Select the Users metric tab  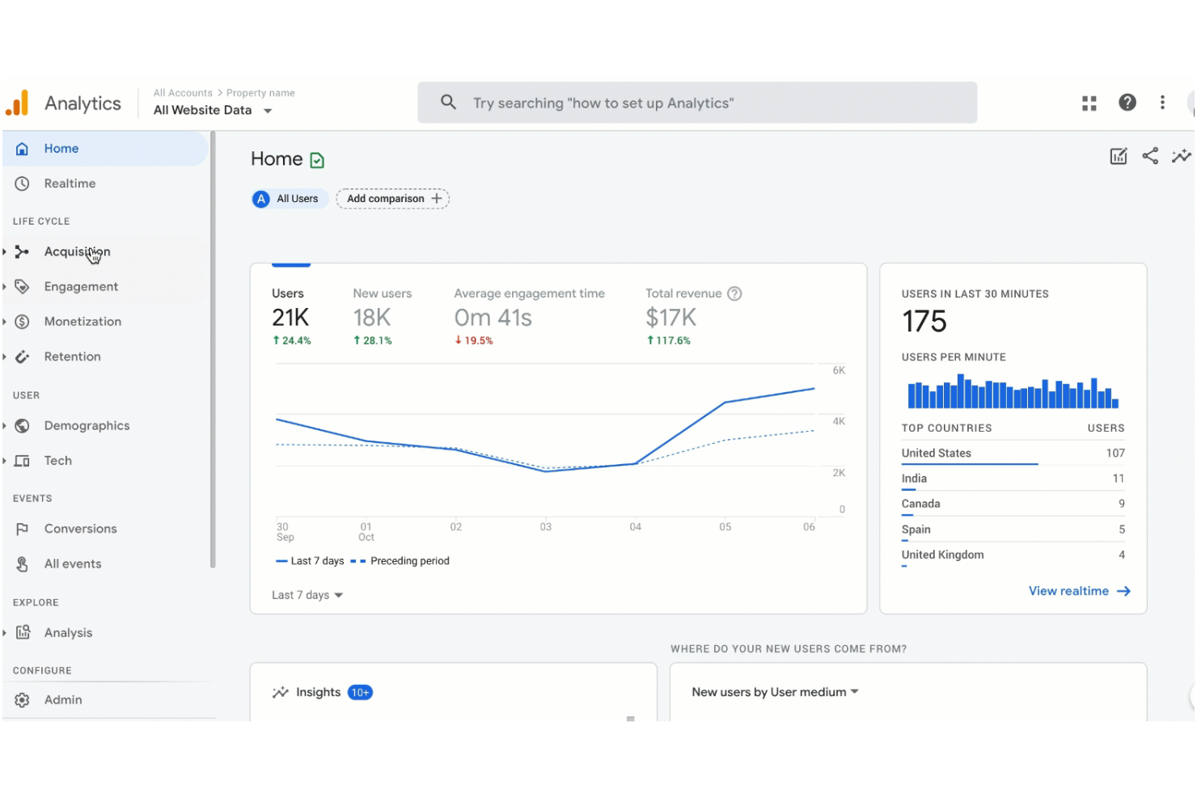coord(291,316)
